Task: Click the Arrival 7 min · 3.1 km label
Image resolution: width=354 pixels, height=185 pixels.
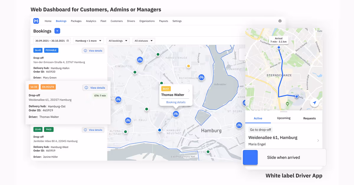Action: [x=279, y=40]
